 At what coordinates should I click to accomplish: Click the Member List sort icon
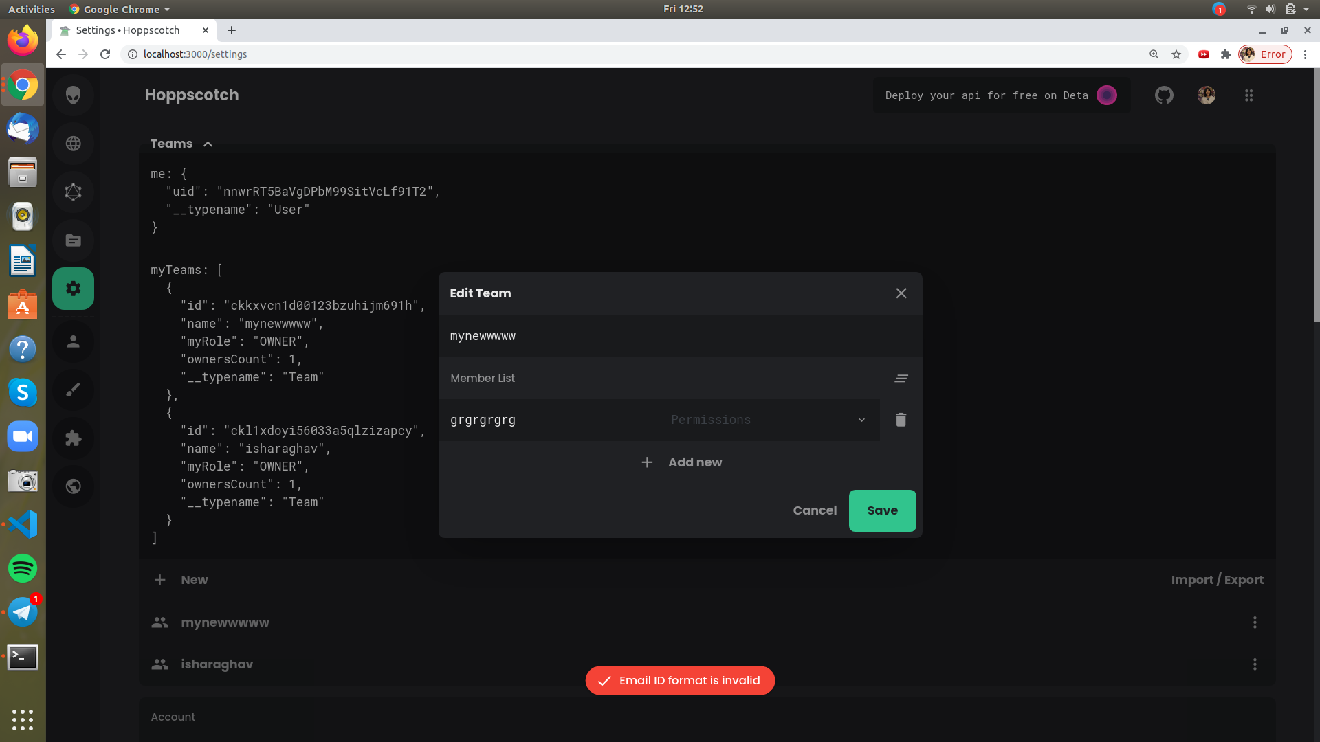(x=901, y=379)
